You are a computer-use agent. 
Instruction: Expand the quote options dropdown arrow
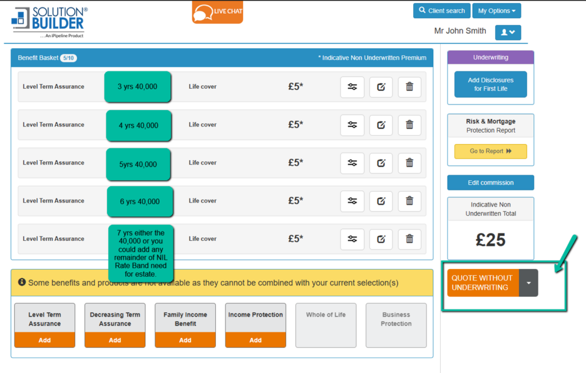528,283
